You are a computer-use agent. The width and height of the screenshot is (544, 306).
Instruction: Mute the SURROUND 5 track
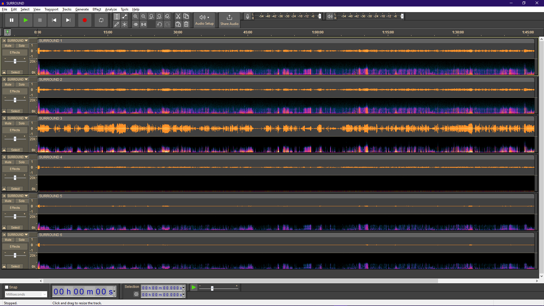8,201
